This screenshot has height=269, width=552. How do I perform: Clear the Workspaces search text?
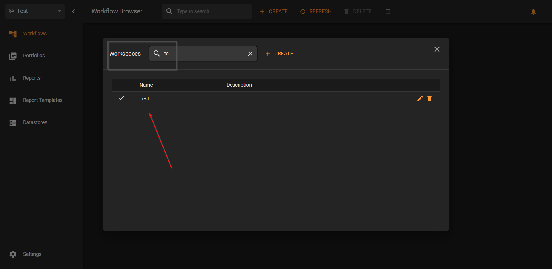point(250,54)
